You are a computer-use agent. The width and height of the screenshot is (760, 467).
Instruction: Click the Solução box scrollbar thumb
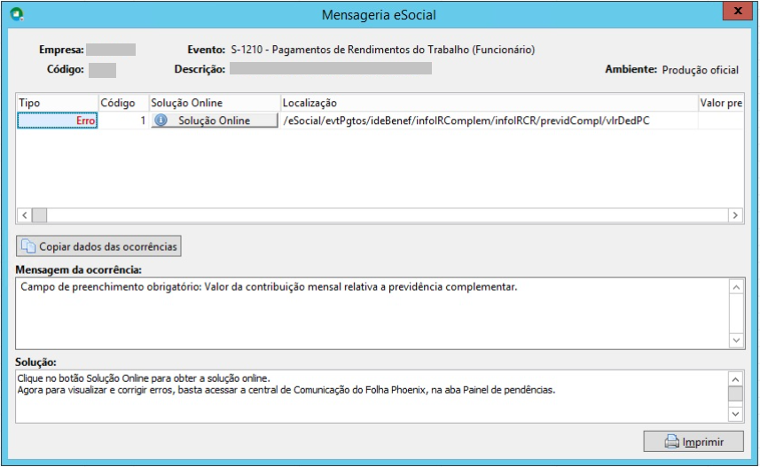click(735, 393)
